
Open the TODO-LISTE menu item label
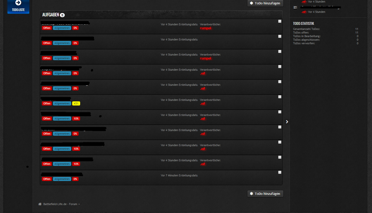pos(18,10)
